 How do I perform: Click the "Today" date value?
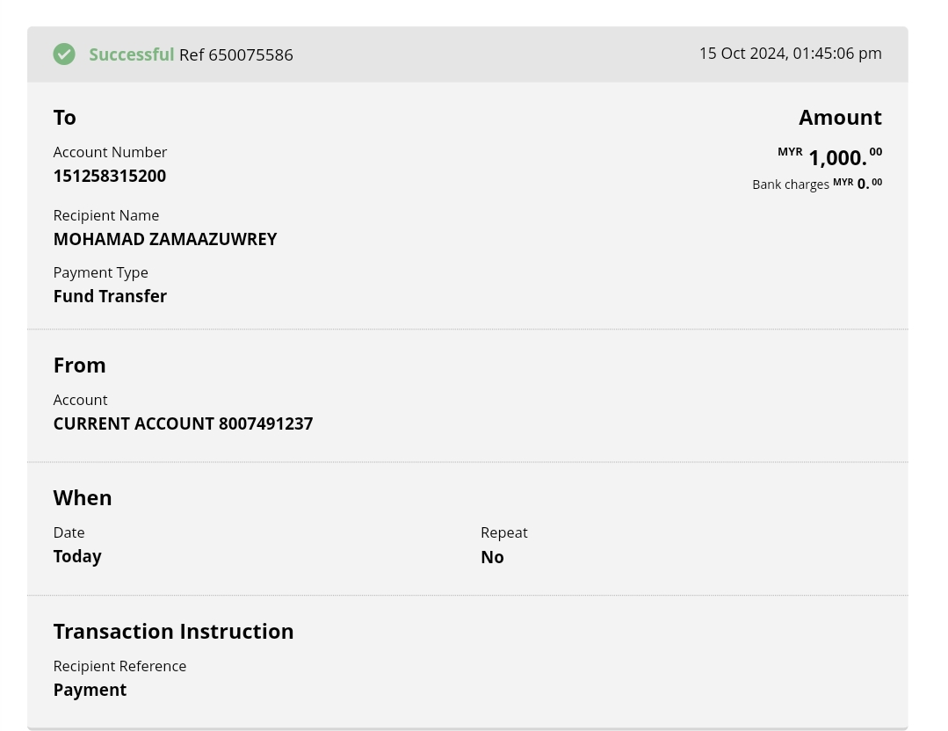[x=77, y=556]
